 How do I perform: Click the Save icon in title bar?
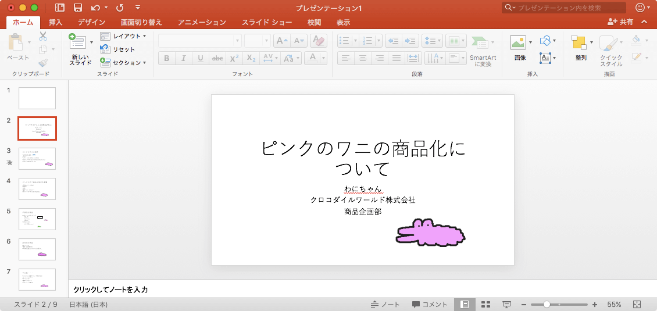[77, 8]
